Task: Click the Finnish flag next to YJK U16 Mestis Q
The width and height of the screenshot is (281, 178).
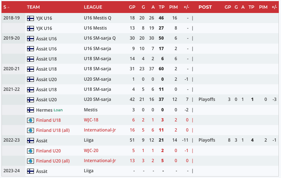Action: click(30, 18)
